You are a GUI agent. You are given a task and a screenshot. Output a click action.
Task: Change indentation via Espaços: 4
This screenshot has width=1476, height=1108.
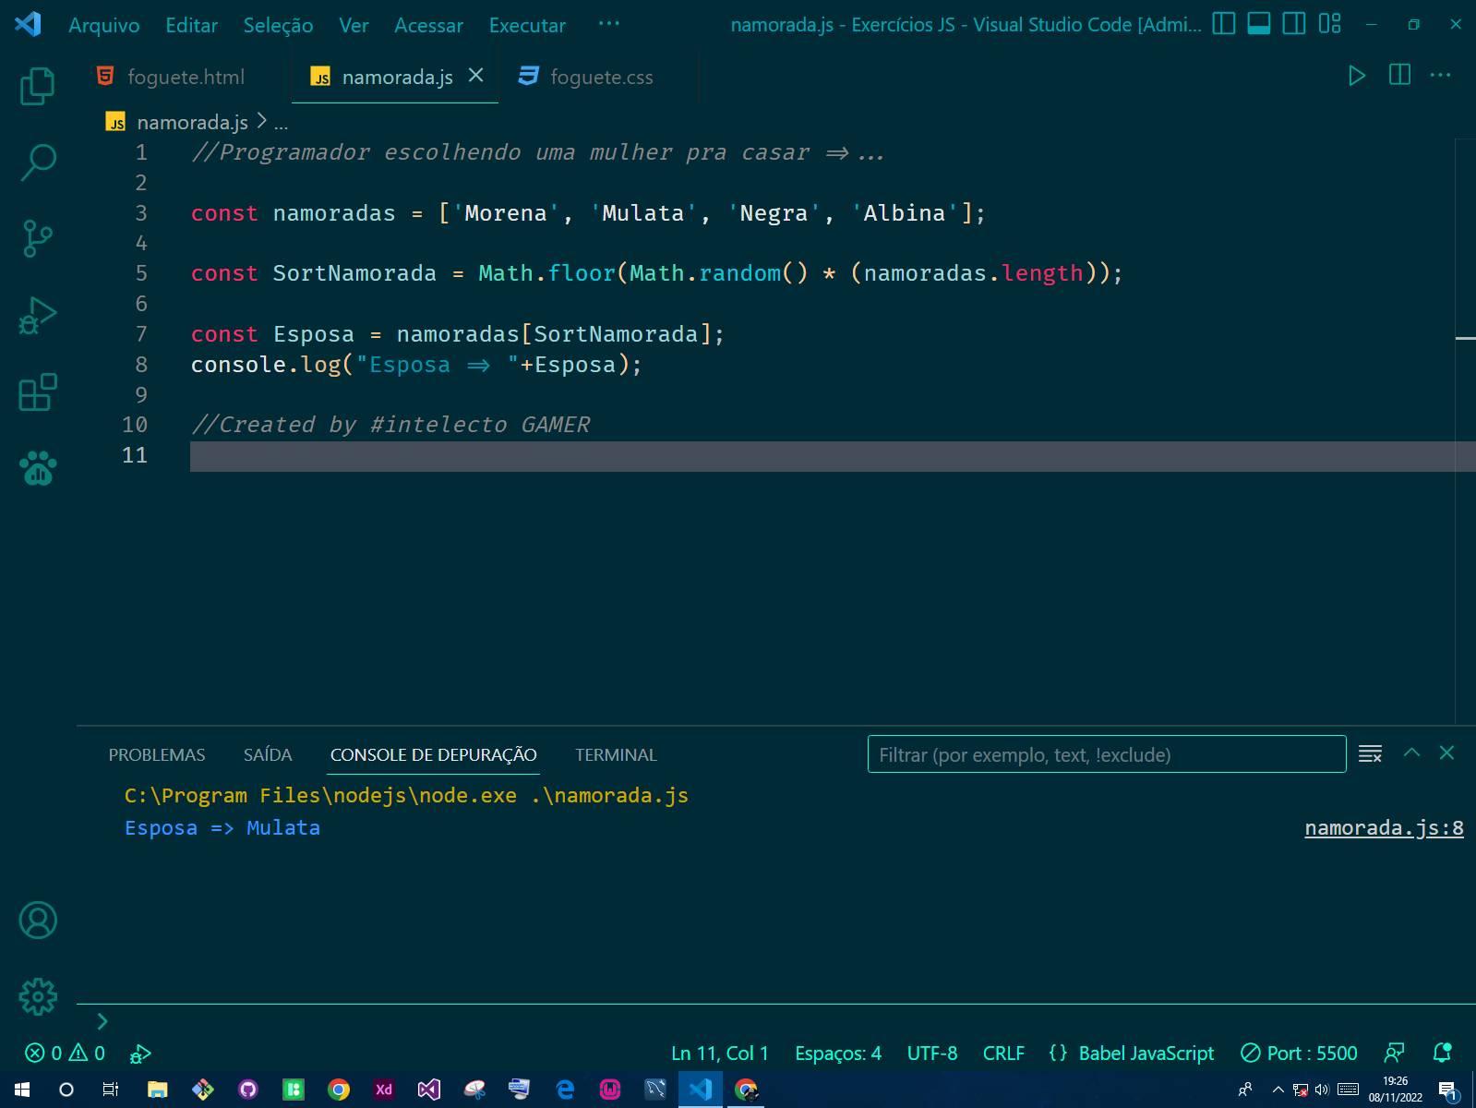837,1053
